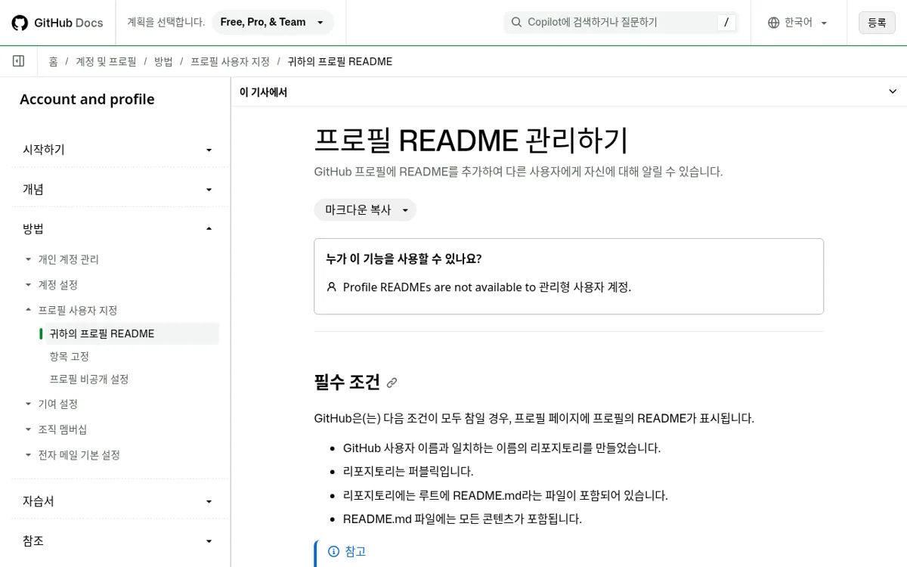Go to 계정 및 프로필 breadcrumb
This screenshot has width=907, height=567.
click(x=106, y=61)
